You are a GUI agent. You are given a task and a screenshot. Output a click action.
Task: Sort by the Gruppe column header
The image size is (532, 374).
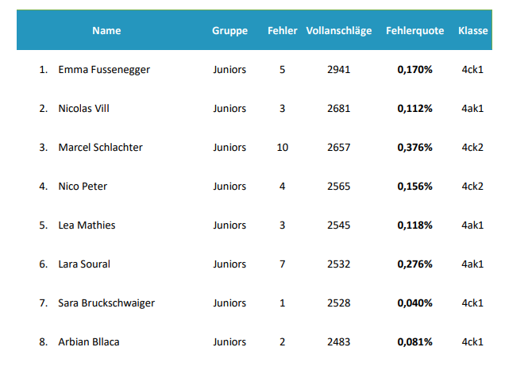tap(229, 31)
